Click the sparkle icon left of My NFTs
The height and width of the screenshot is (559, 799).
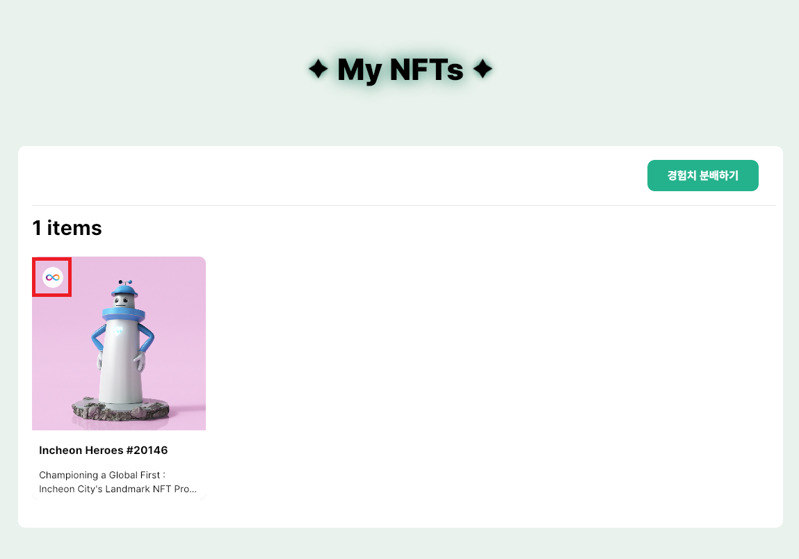(318, 70)
